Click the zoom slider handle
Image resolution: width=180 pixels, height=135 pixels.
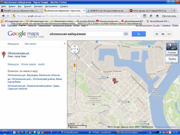pos(75,80)
